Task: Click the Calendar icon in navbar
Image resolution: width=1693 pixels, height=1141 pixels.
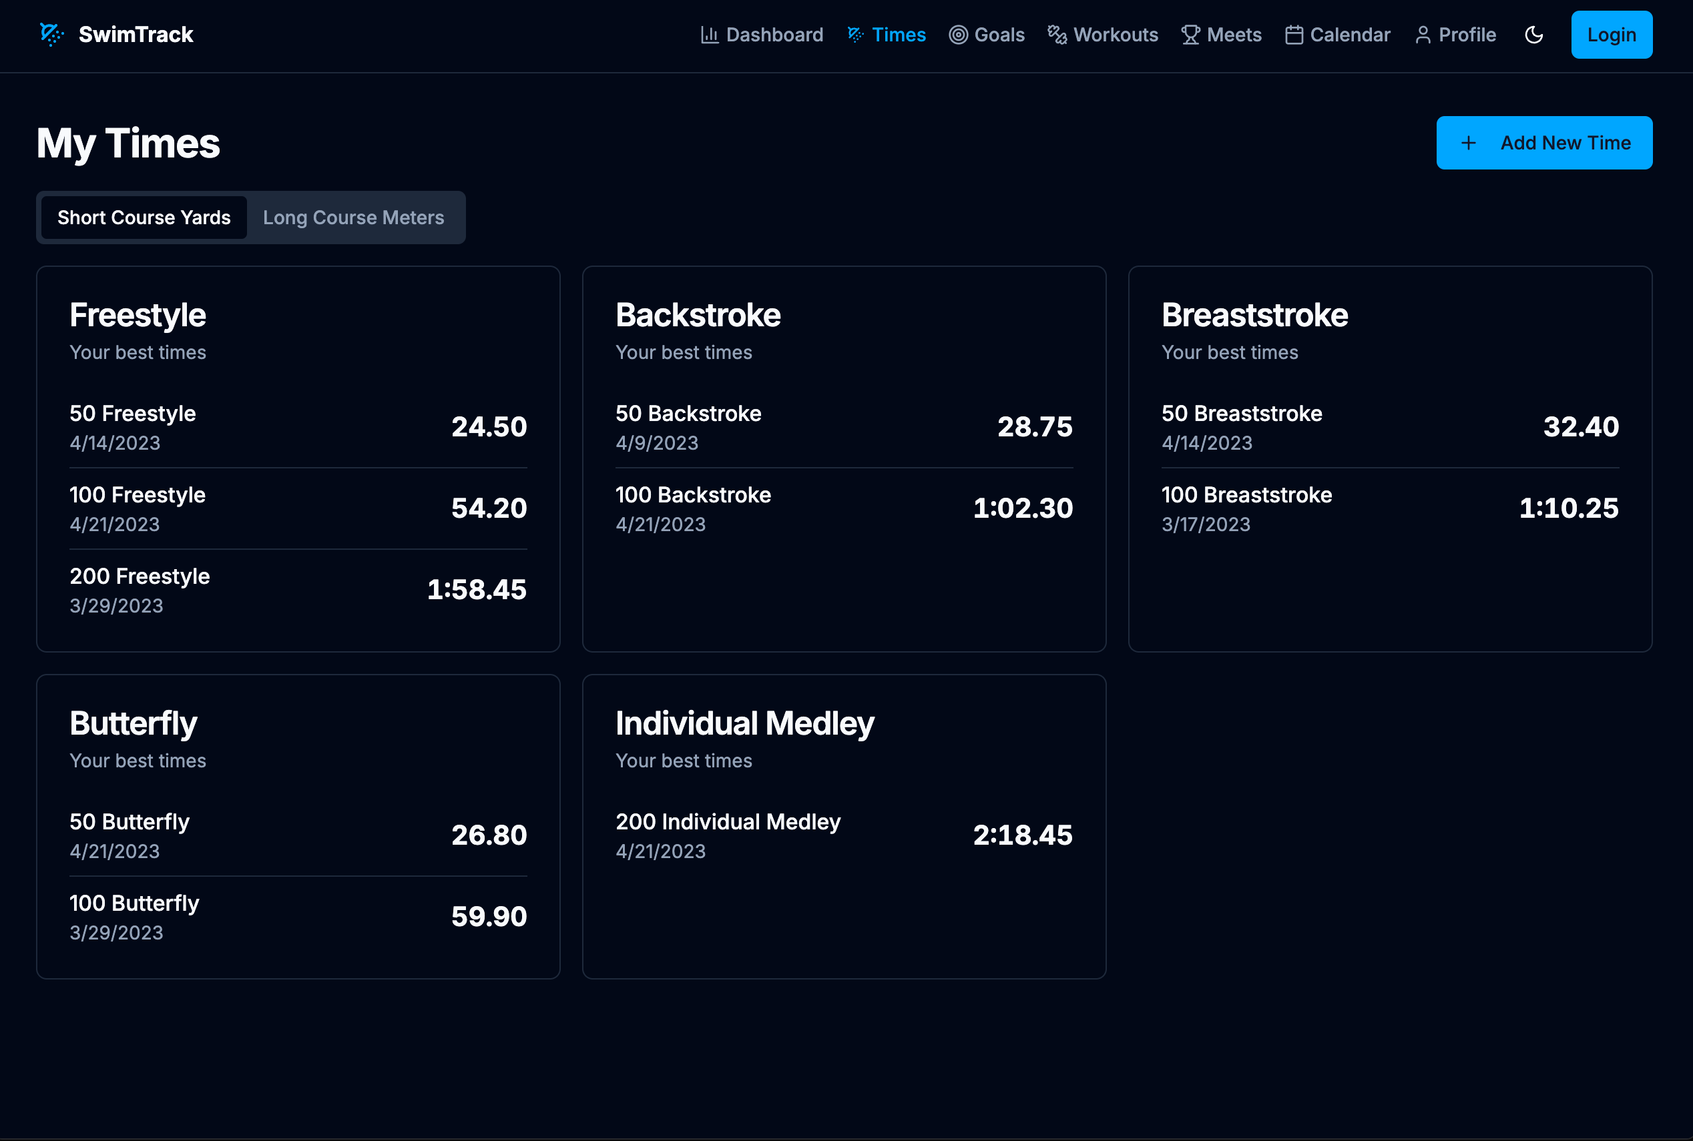Action: (1294, 35)
